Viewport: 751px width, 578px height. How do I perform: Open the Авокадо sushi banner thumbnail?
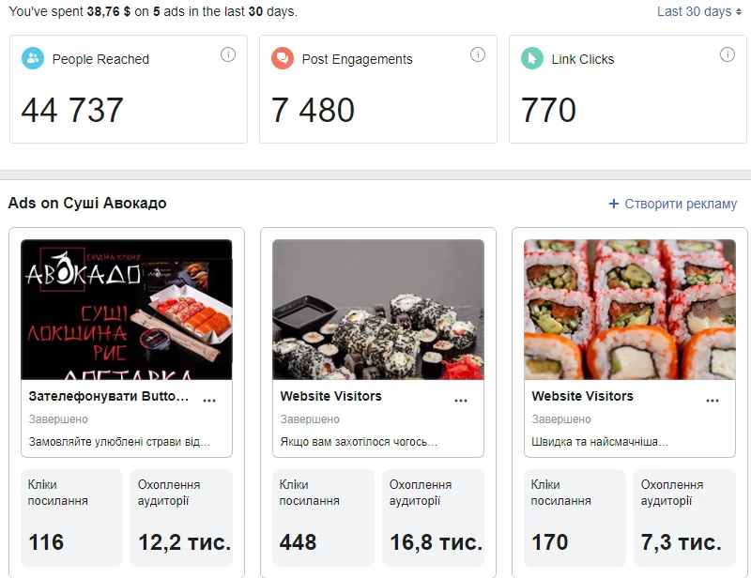(127, 310)
